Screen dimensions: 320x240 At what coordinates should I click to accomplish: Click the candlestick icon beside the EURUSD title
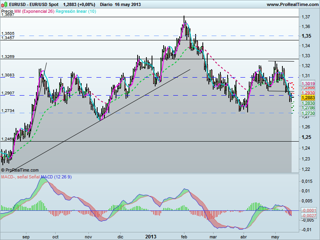[x=4, y=4]
